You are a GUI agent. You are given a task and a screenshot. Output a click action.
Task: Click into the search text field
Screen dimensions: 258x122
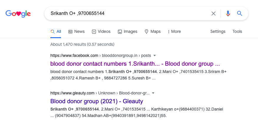[127, 13]
